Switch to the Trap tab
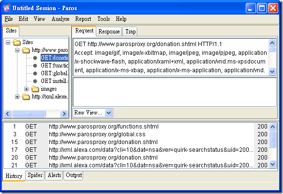Image resolution: width=283 pixels, height=194 pixels. (x=130, y=32)
